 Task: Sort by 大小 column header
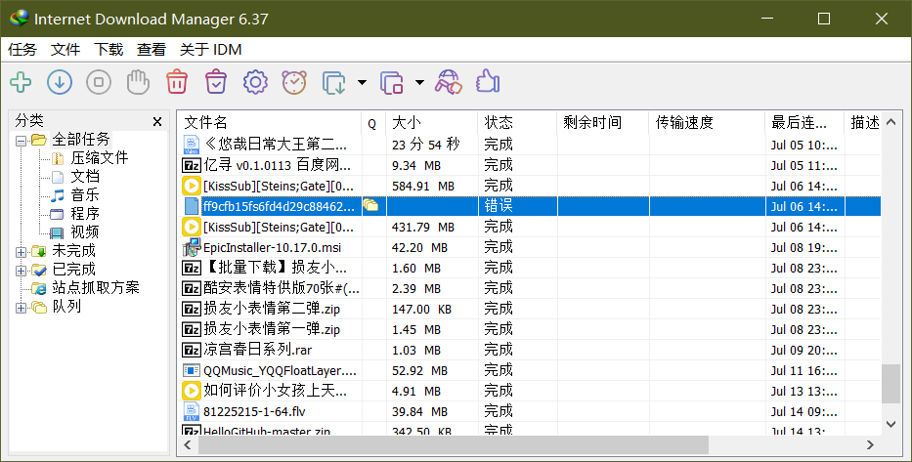coord(432,123)
